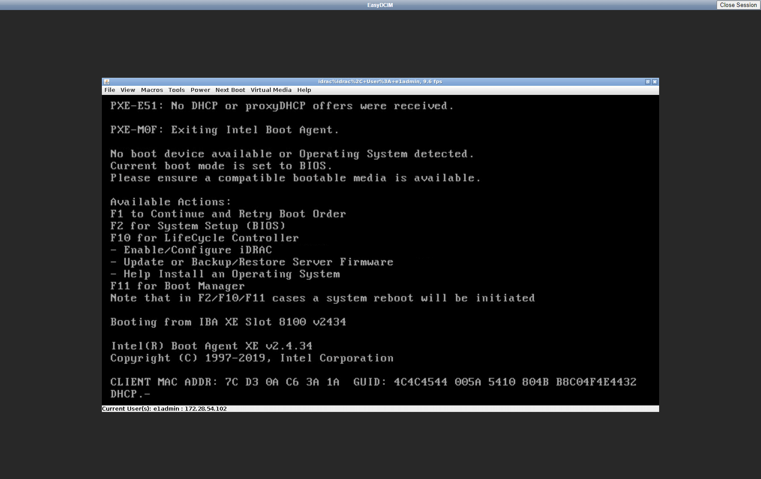Click the F2 for System Setup line
The height and width of the screenshot is (479, 761).
(198, 226)
